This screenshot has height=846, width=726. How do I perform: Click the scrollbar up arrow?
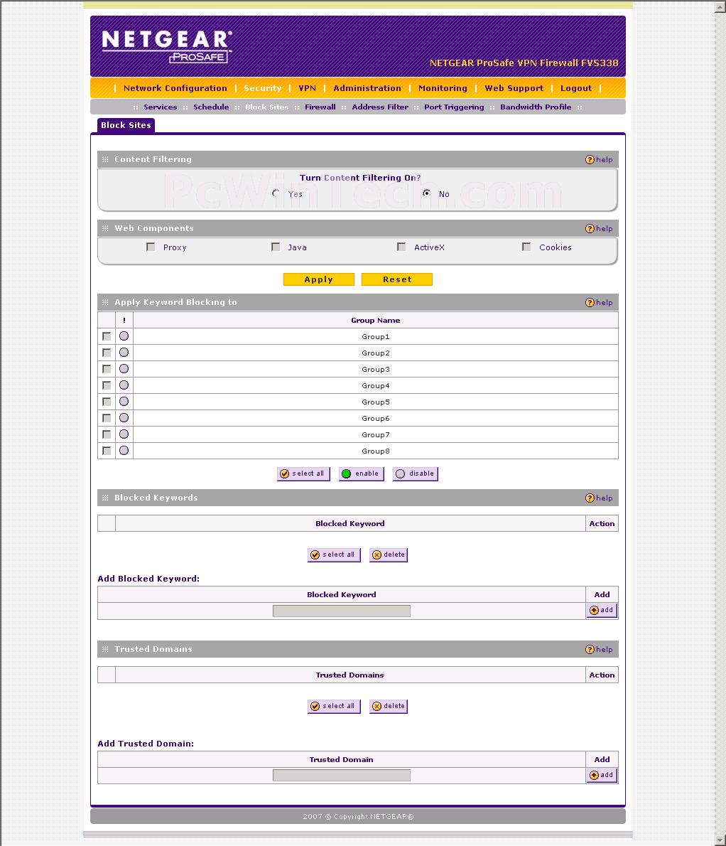click(x=720, y=7)
